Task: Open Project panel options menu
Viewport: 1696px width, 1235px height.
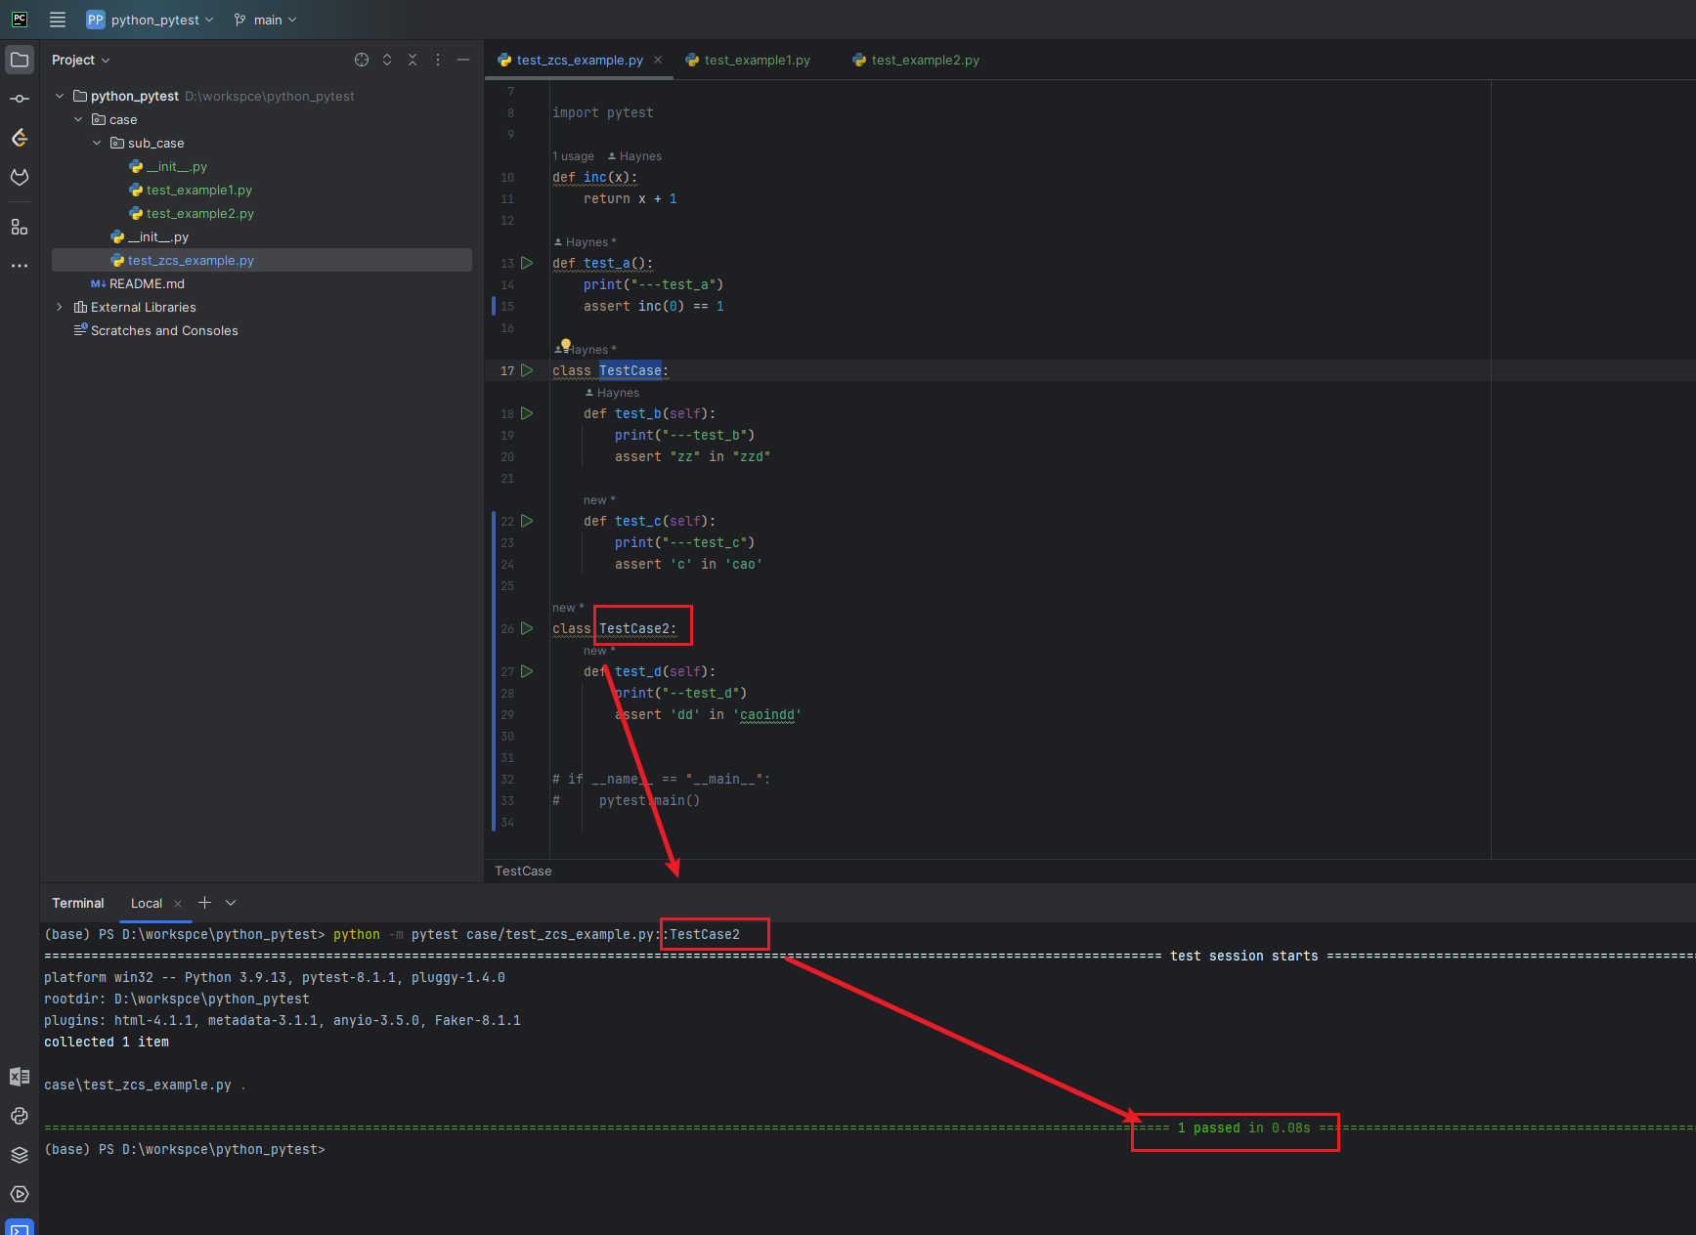Action: pyautogui.click(x=438, y=60)
